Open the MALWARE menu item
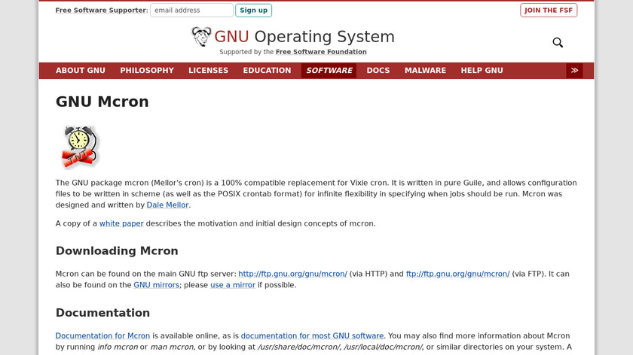This screenshot has height=355, width=633. (x=425, y=71)
